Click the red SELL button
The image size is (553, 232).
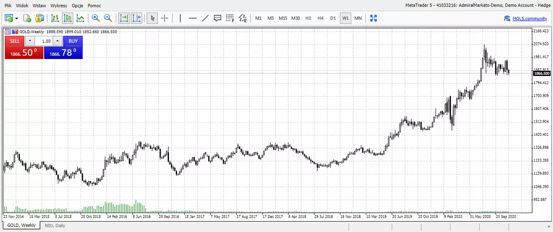point(15,41)
